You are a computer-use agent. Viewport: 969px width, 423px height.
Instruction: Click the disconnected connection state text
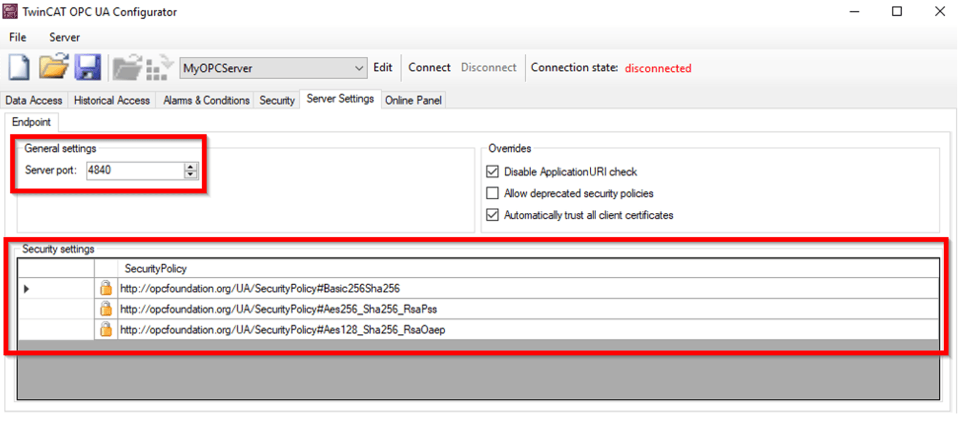point(658,68)
